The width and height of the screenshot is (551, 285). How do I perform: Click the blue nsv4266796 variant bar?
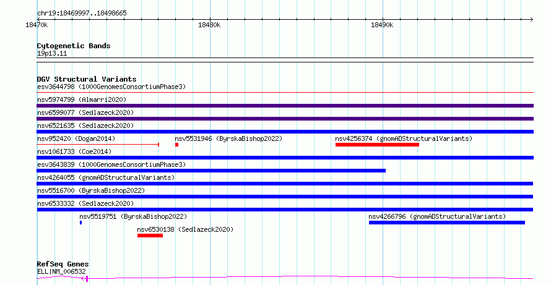tap(447, 223)
